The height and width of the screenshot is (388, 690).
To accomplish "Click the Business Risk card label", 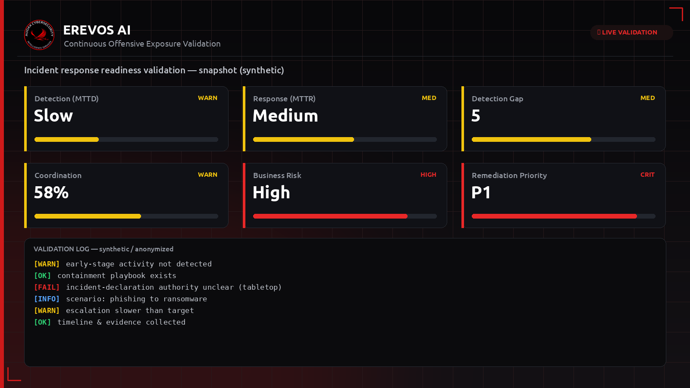I will [x=277, y=175].
